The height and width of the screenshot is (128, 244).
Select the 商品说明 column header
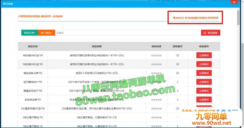point(97,46)
